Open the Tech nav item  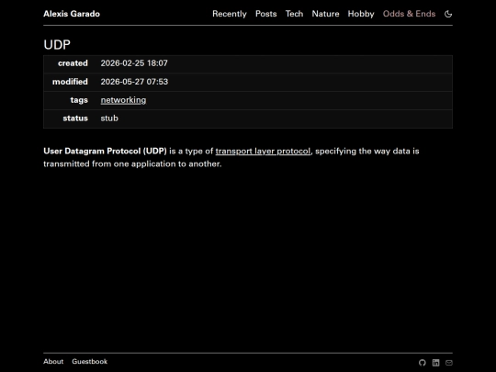click(294, 14)
